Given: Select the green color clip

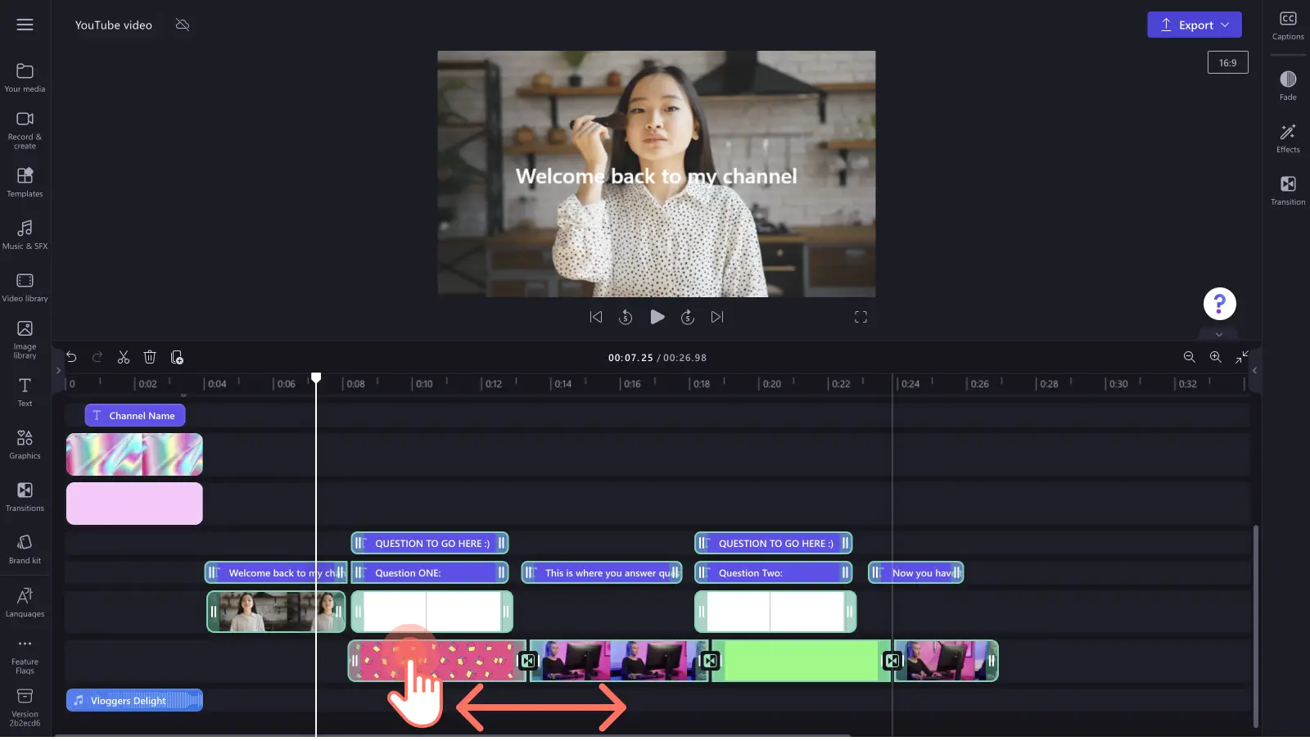Looking at the screenshot, I should [x=801, y=661].
